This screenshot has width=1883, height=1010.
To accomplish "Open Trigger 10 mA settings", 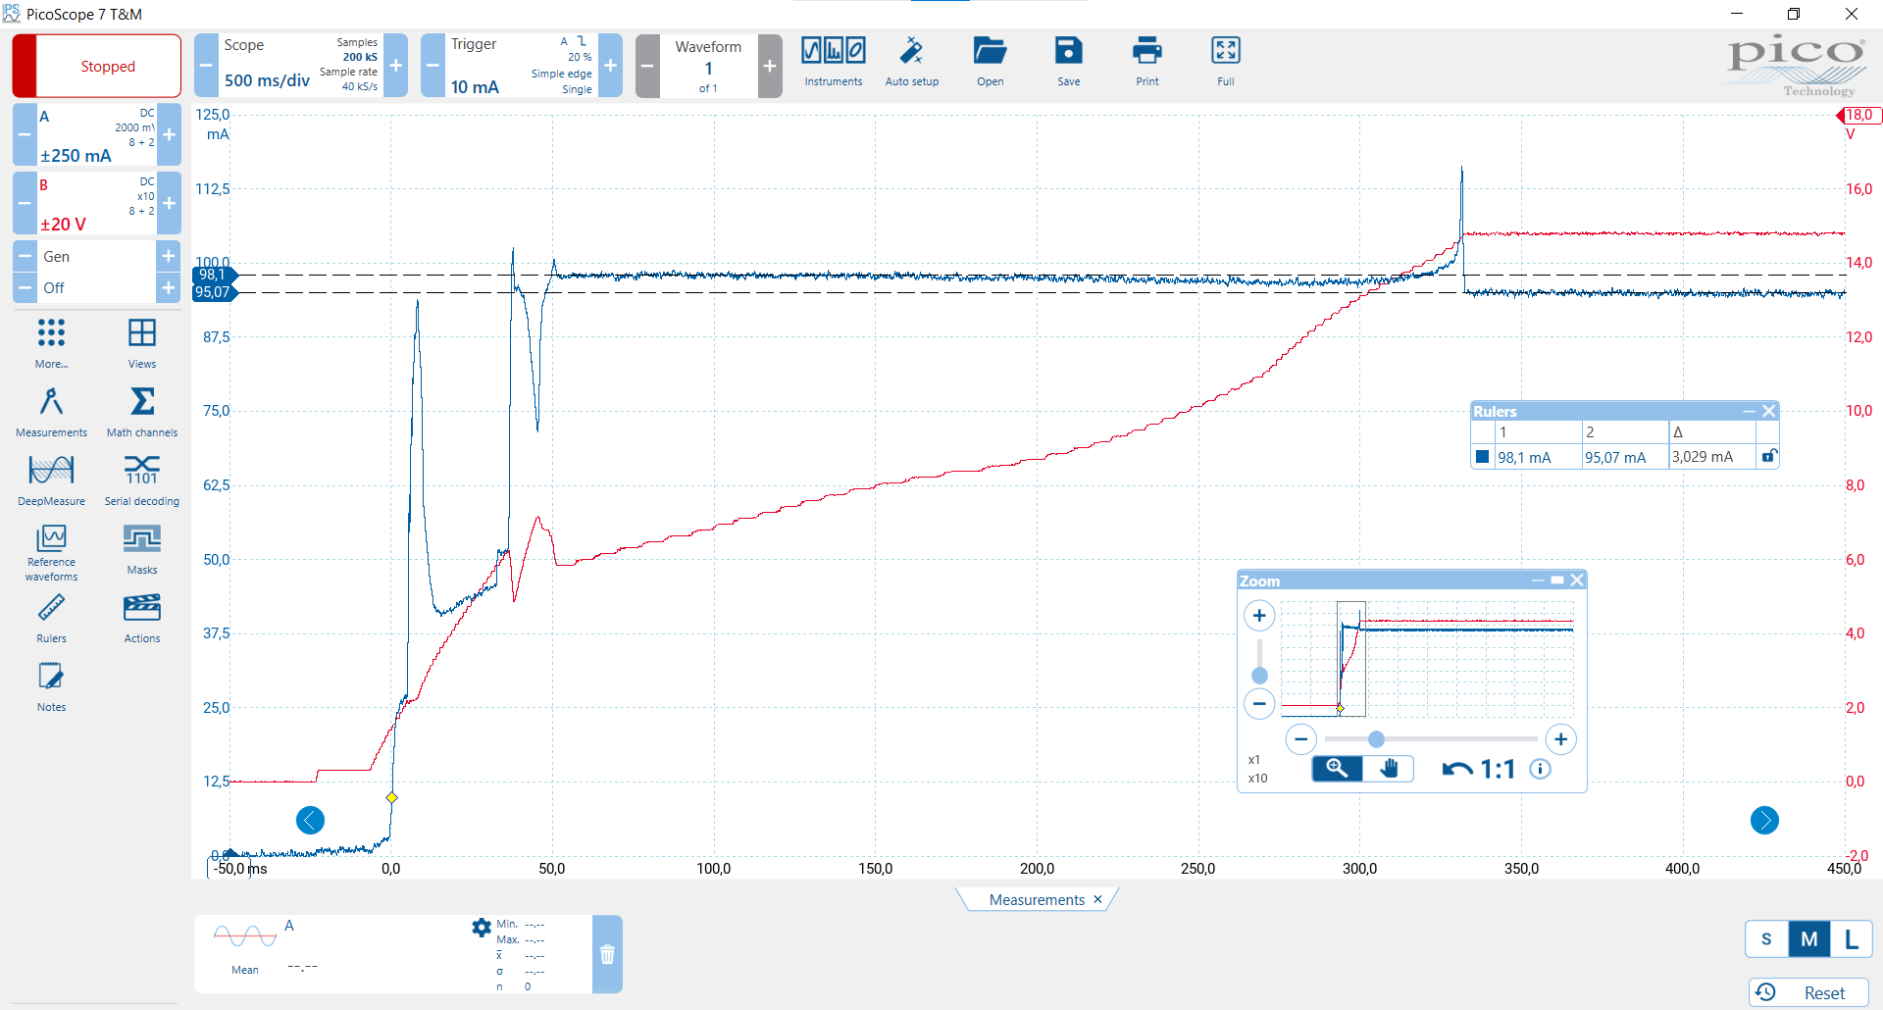I will (x=521, y=66).
